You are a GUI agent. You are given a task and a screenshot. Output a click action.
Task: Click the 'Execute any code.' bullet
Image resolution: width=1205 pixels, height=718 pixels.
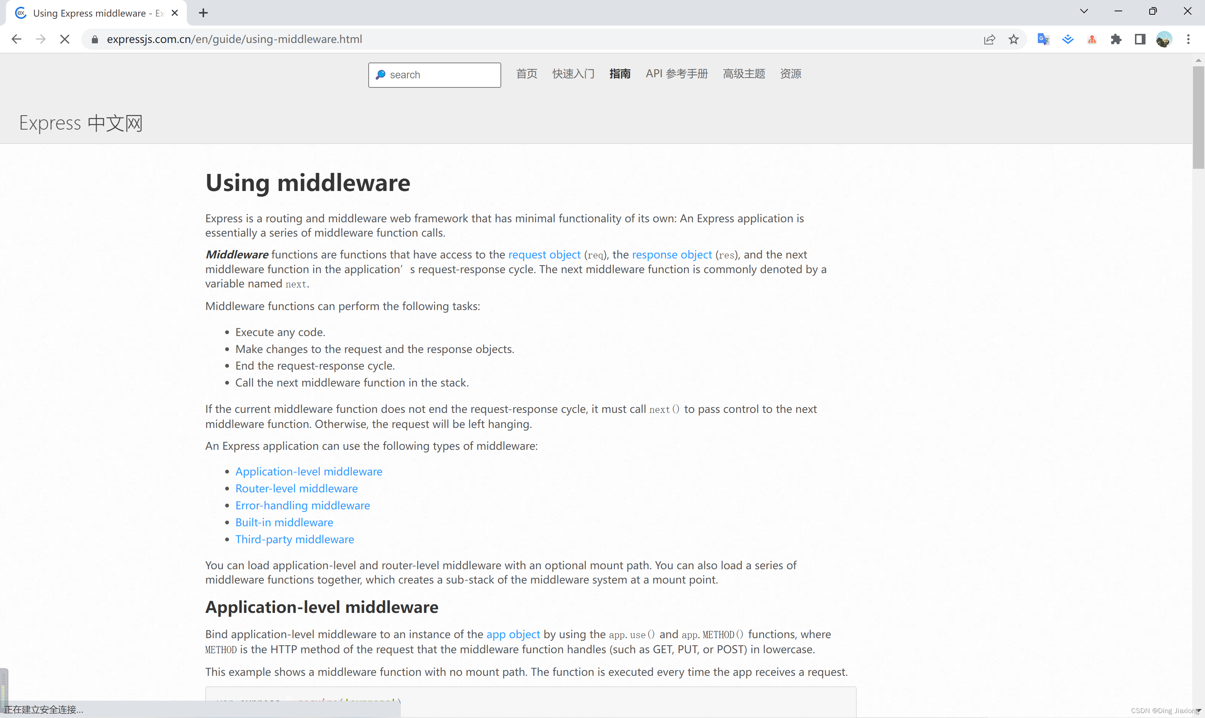(280, 332)
